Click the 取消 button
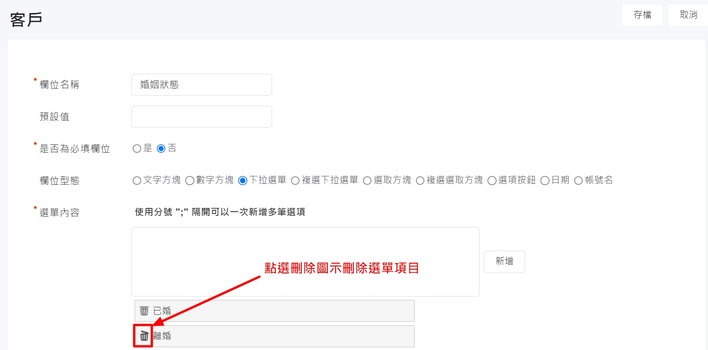 tap(688, 15)
